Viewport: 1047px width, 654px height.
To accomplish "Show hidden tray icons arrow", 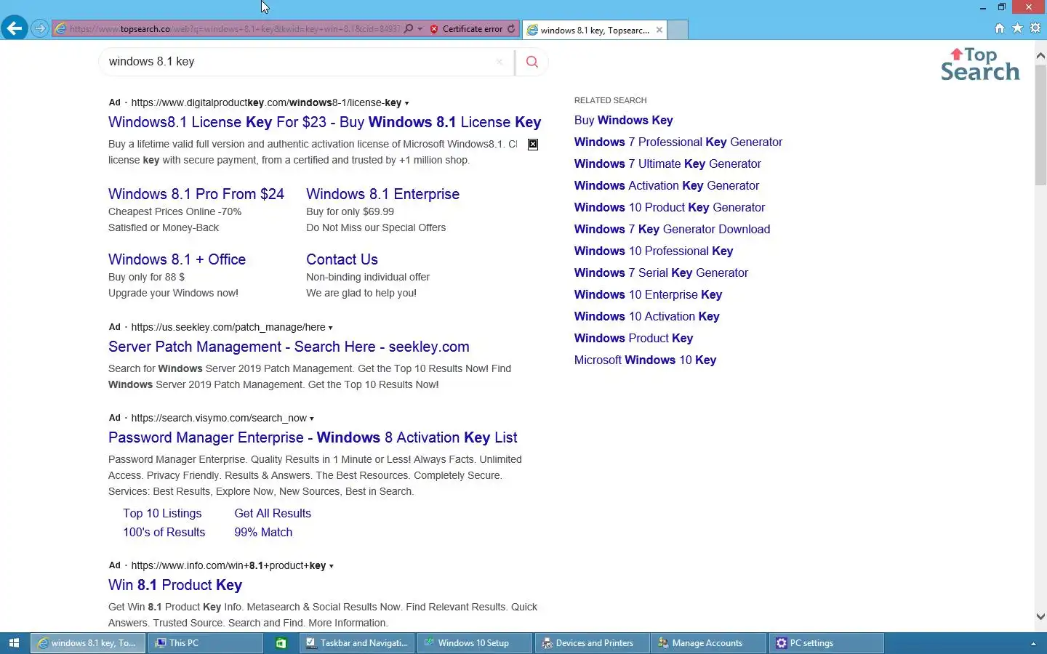I will pos(1033,644).
